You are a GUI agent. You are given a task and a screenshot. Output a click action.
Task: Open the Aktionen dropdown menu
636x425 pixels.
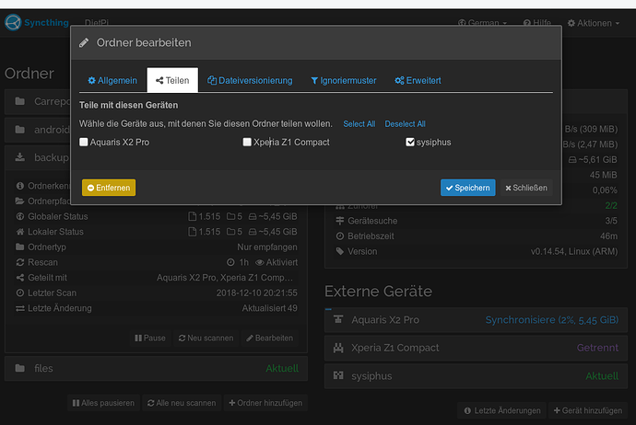tap(594, 23)
